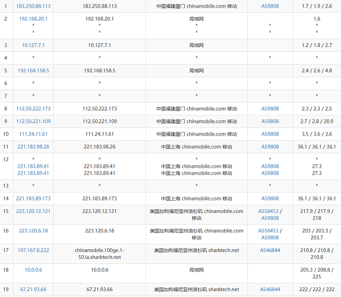The height and width of the screenshot is (297, 341).
Task: Open the blue 112.50.221.109 link
Action: click(x=33, y=122)
